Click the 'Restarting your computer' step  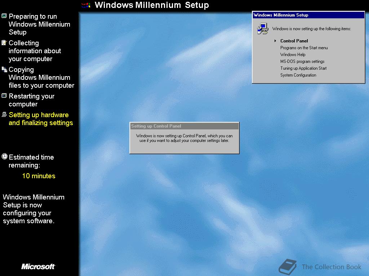coord(32,100)
